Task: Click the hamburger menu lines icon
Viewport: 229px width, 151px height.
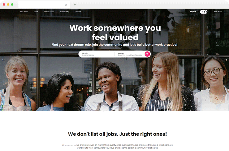Action: point(202,12)
